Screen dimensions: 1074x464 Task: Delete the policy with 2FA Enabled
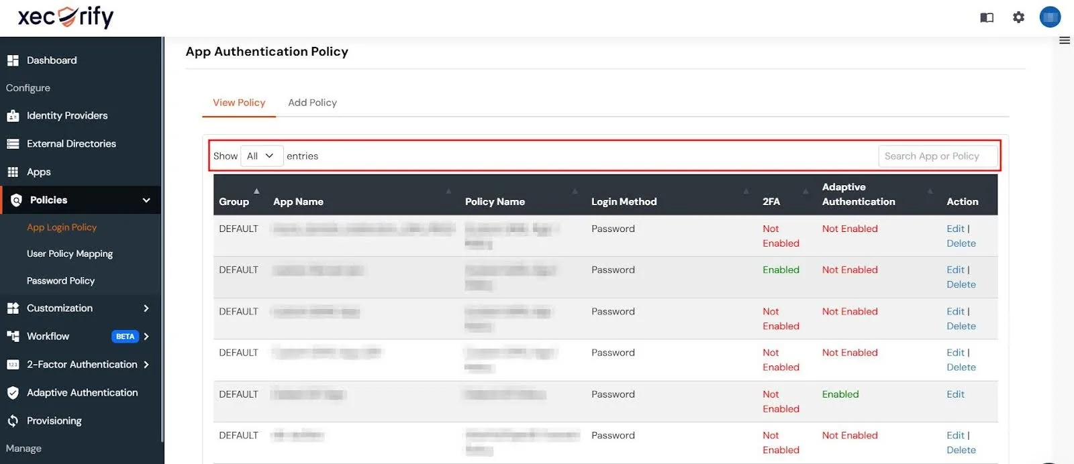pos(961,284)
